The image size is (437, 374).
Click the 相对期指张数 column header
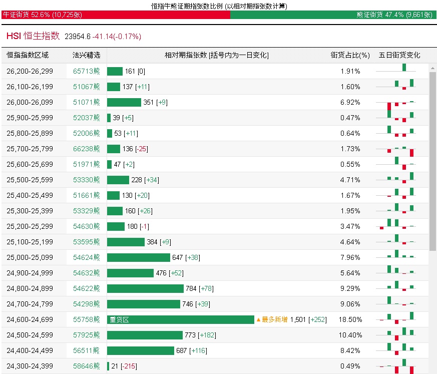click(x=217, y=55)
